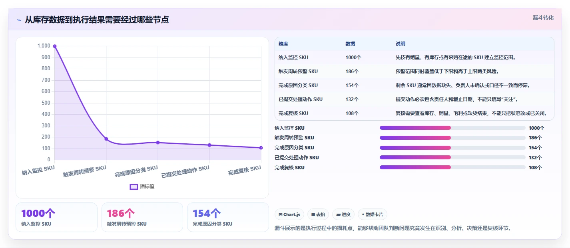Viewport: 570px width, 248px height.
Task: Click the description starting 先按有销量
Action: pos(456,58)
